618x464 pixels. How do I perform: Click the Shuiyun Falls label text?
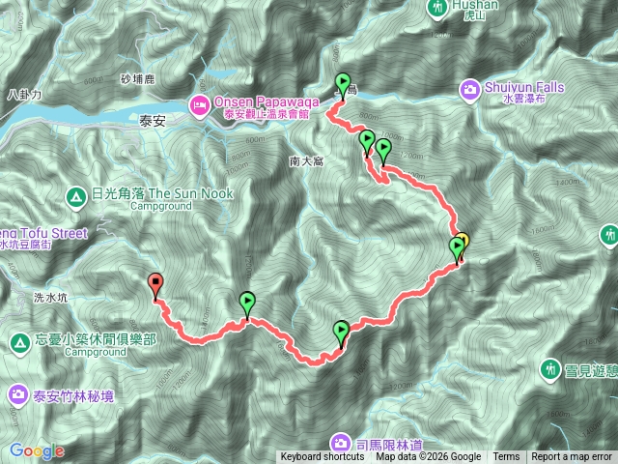coord(523,87)
